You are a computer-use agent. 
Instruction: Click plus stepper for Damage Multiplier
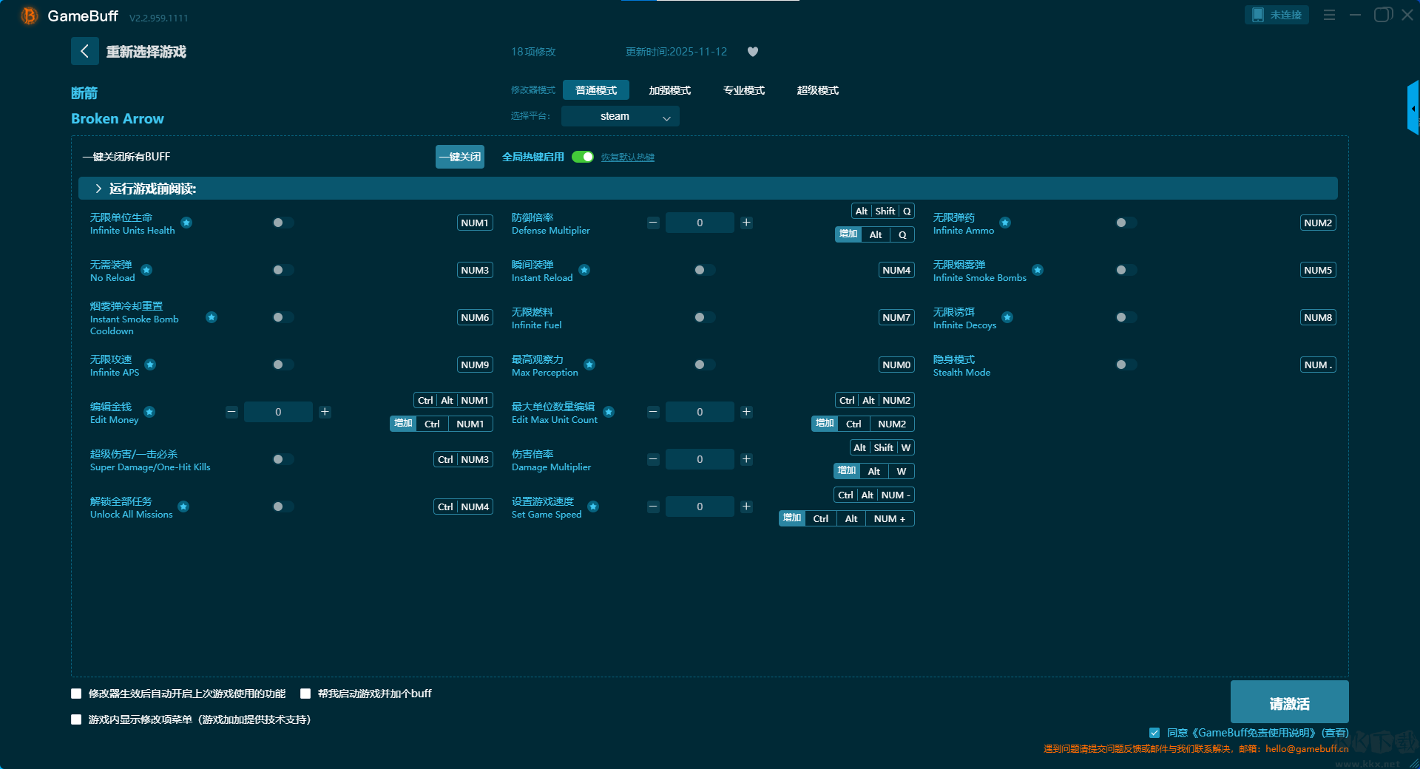[746, 459]
